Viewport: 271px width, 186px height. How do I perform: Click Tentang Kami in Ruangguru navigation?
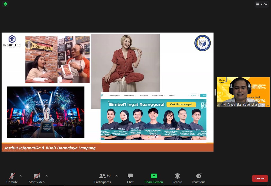point(115,96)
